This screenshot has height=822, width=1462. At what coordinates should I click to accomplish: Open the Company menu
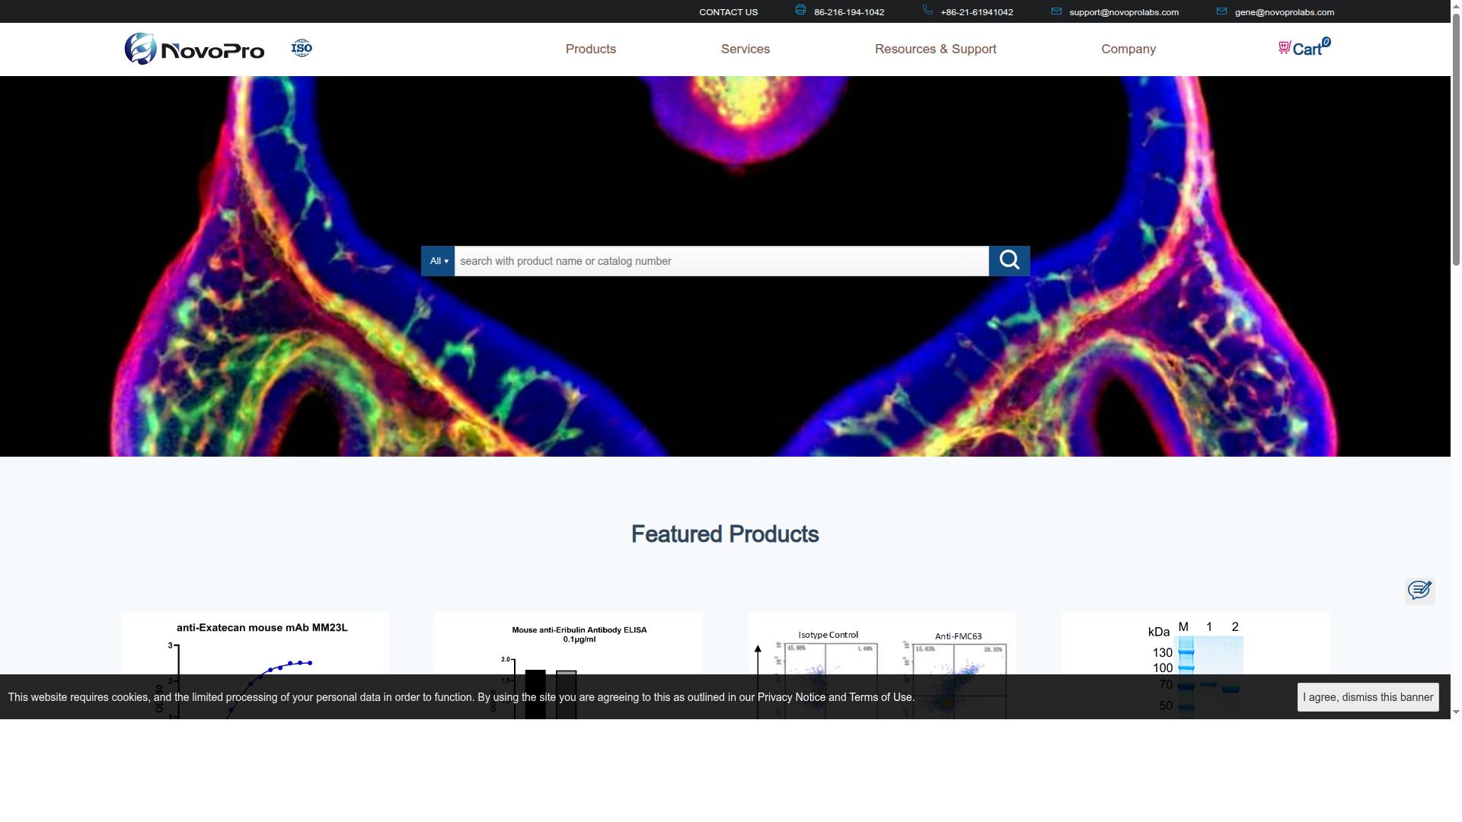pyautogui.click(x=1128, y=49)
